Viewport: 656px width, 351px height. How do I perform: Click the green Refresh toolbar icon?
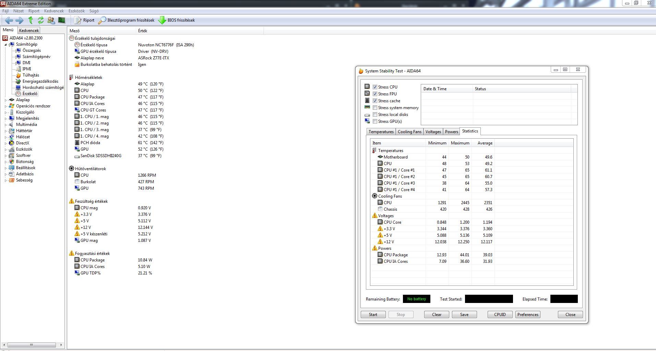(41, 20)
